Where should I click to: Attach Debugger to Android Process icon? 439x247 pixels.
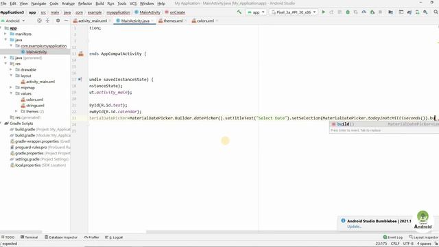click(372, 12)
